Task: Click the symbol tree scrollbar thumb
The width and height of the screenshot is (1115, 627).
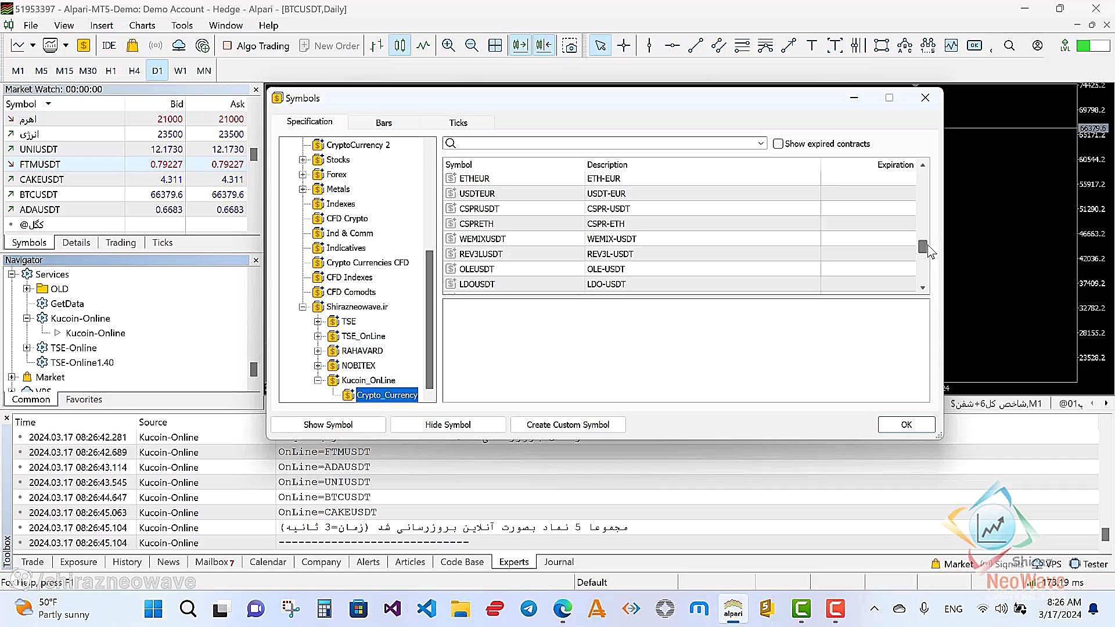Action: [430, 319]
